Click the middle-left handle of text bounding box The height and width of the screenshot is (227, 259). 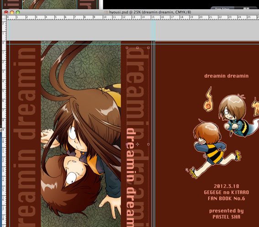coord(127,144)
